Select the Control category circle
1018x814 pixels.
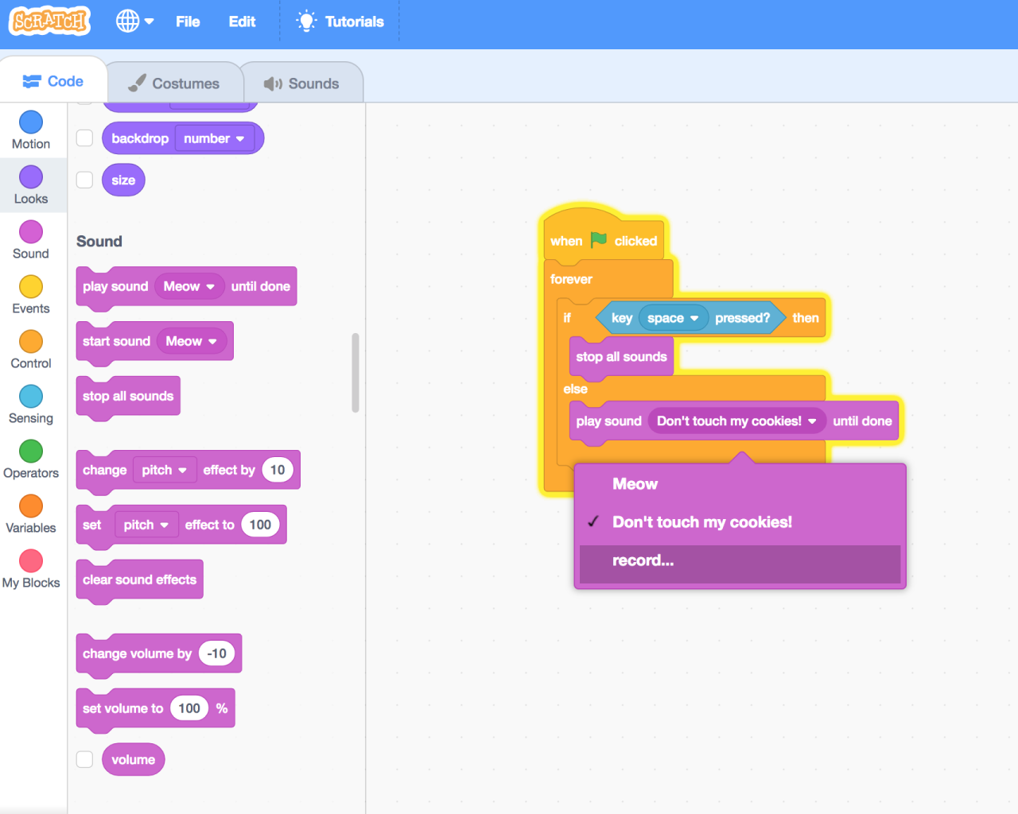point(31,341)
